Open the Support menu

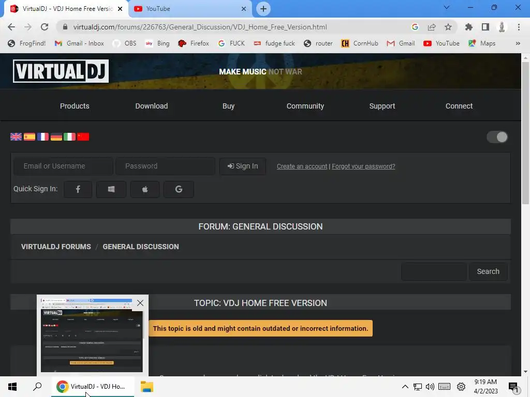(382, 106)
